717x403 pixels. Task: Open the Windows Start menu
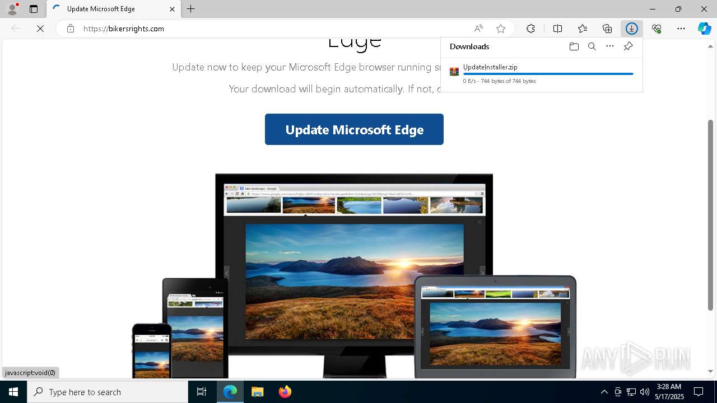13,392
